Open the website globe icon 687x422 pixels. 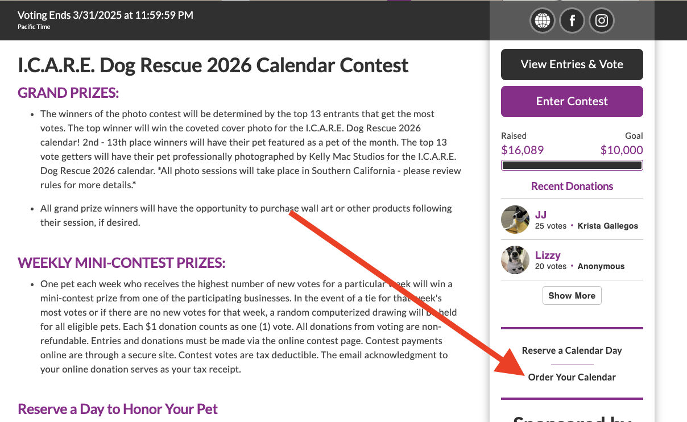pos(543,21)
